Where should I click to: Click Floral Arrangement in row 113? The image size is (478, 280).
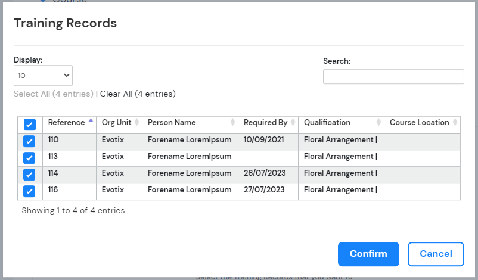340,156
